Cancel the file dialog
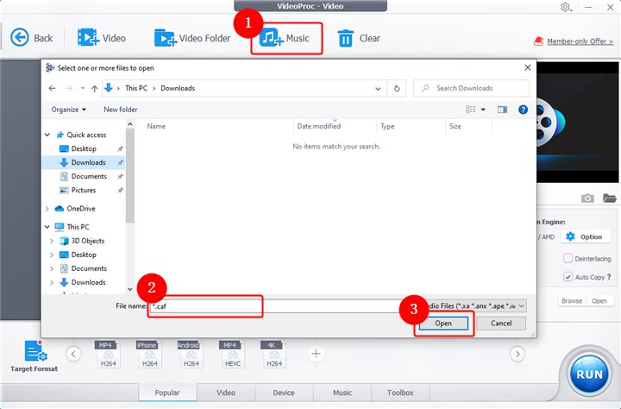 [501, 324]
